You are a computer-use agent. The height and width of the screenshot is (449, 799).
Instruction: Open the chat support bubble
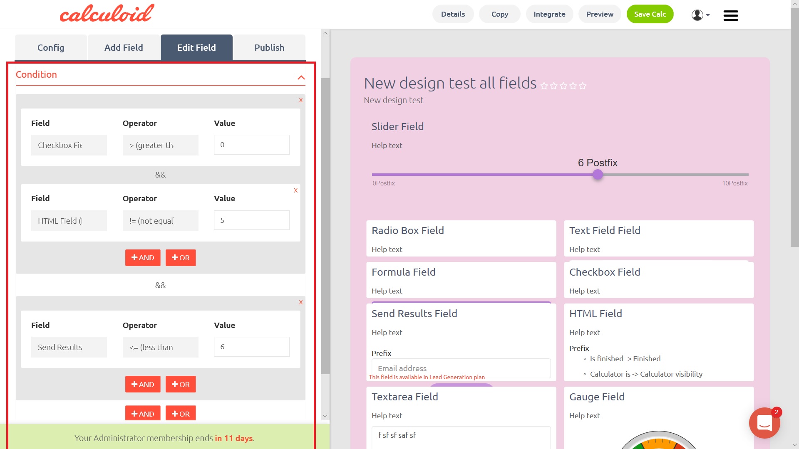[x=764, y=423]
